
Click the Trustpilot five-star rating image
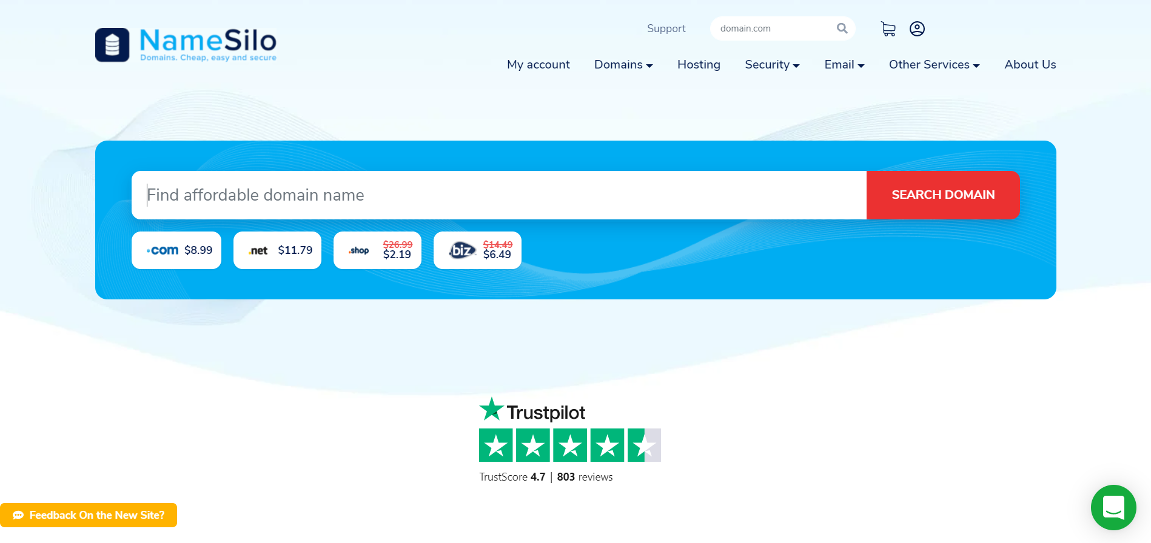(x=570, y=445)
